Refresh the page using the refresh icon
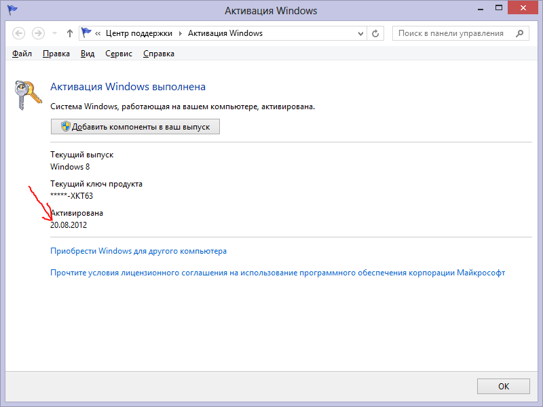The width and height of the screenshot is (543, 407). (375, 33)
